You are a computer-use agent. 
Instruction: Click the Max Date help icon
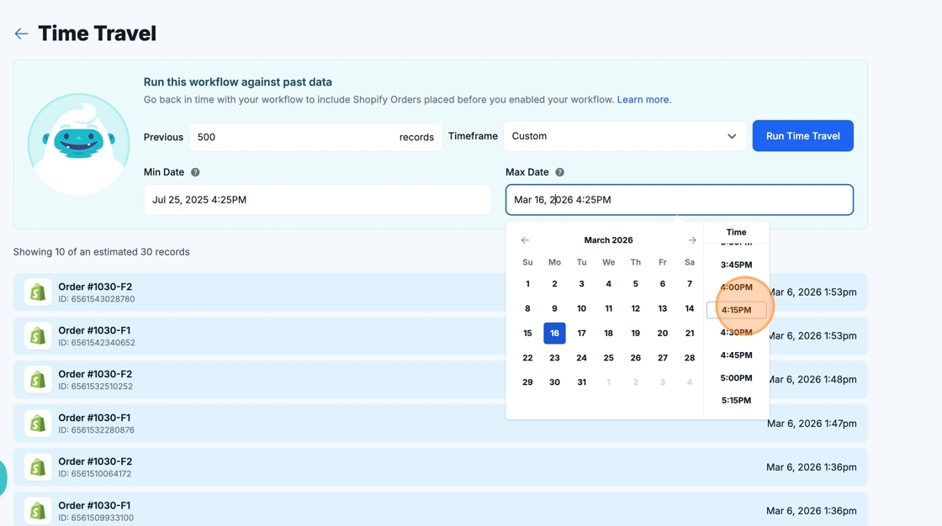[559, 172]
